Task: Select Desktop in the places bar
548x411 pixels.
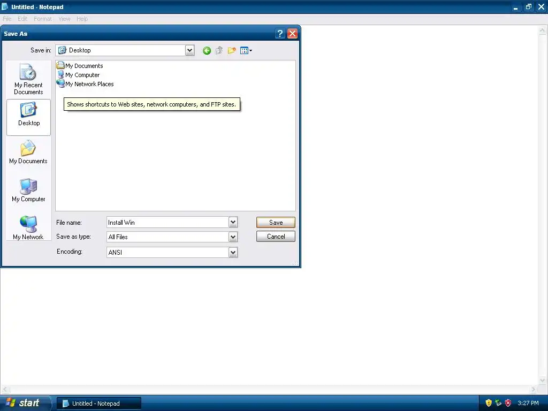Action: 29,117
